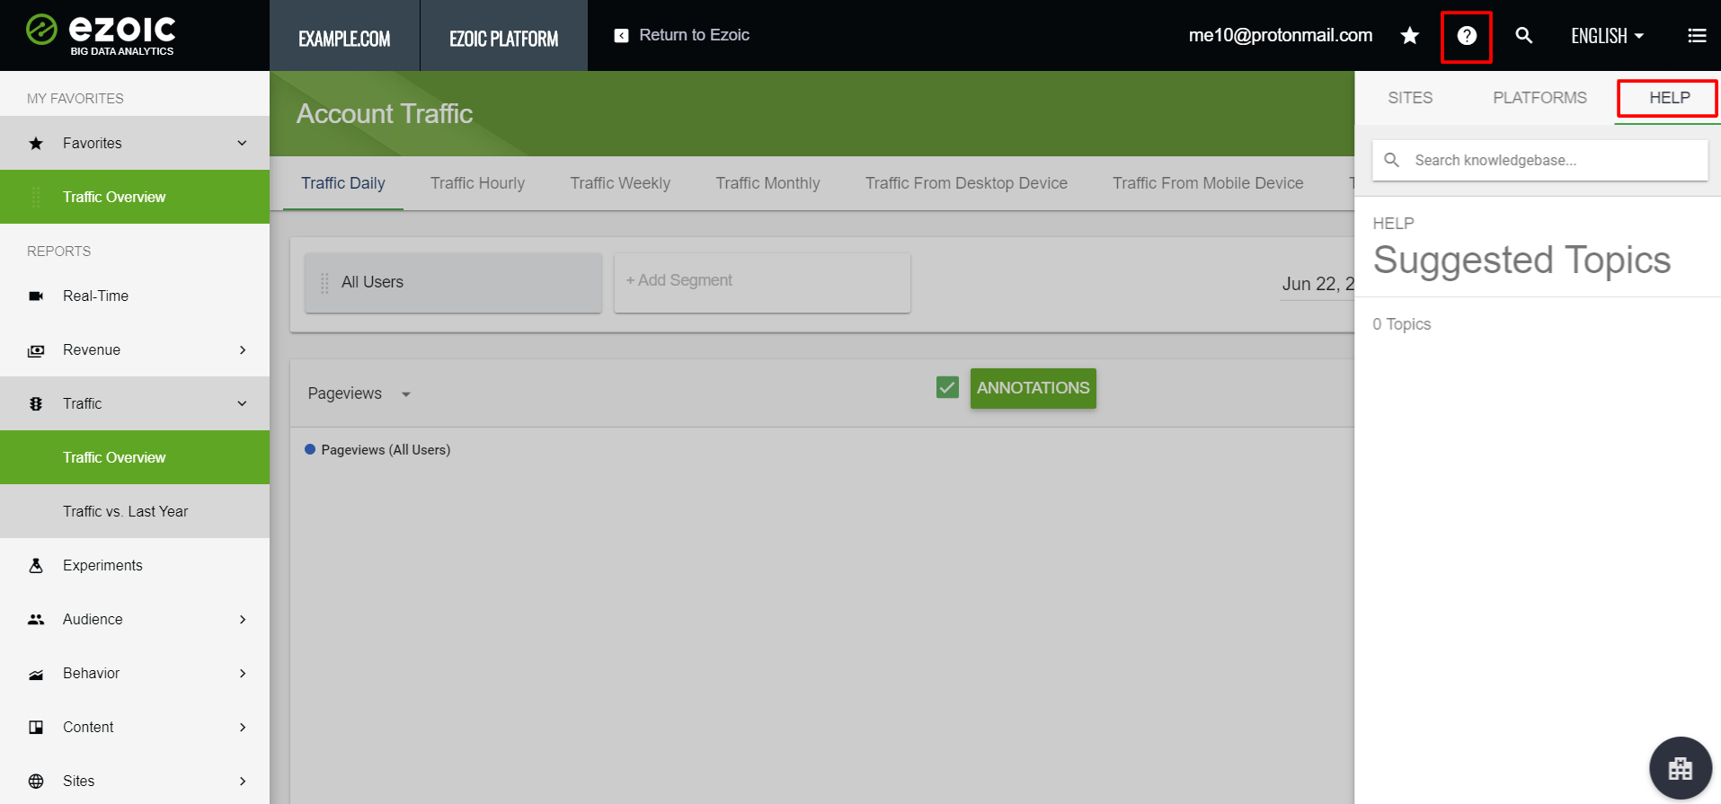The height and width of the screenshot is (804, 1721).
Task: Click the building icon floating button
Action: [1680, 768]
